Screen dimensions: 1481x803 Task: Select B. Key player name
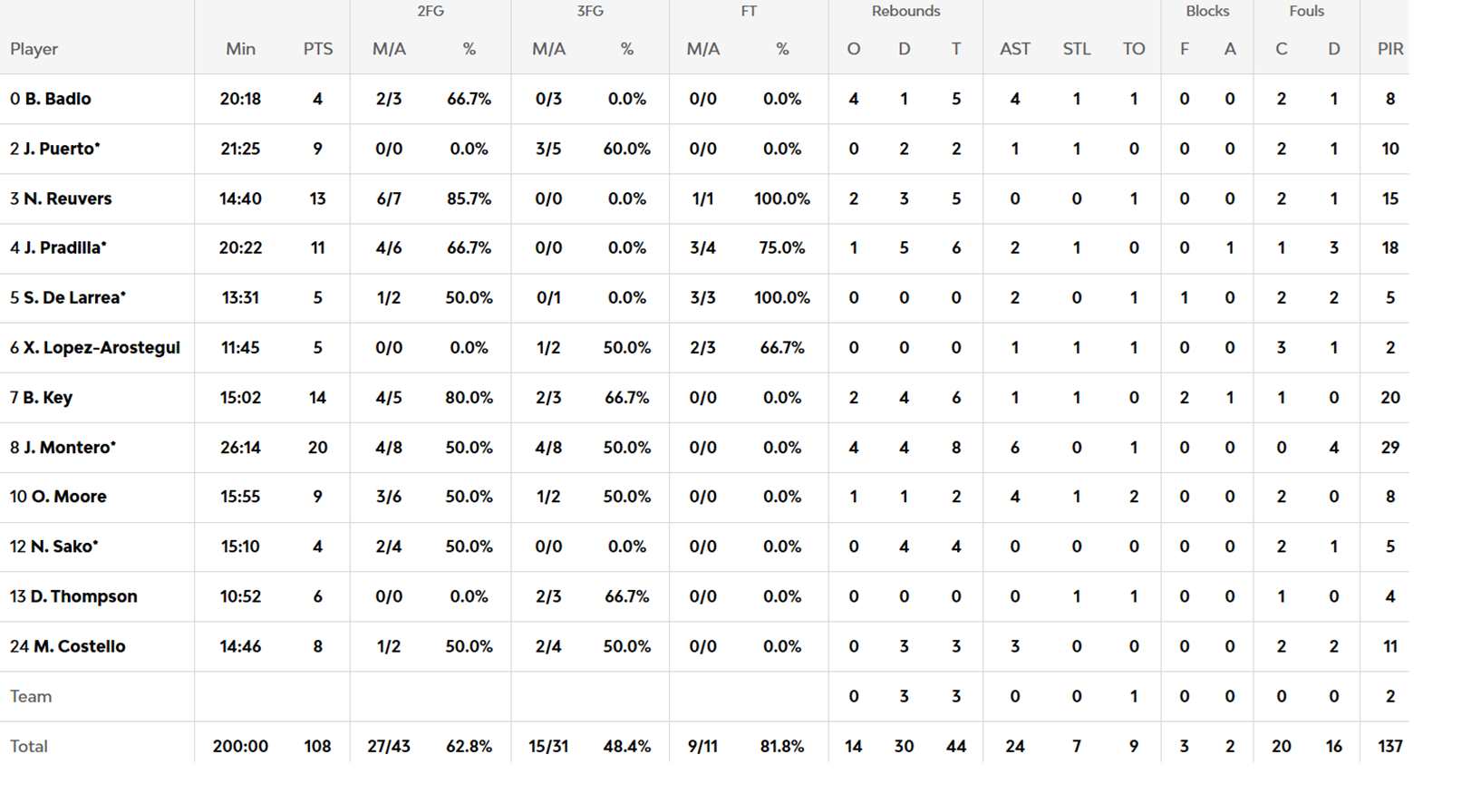tap(47, 397)
